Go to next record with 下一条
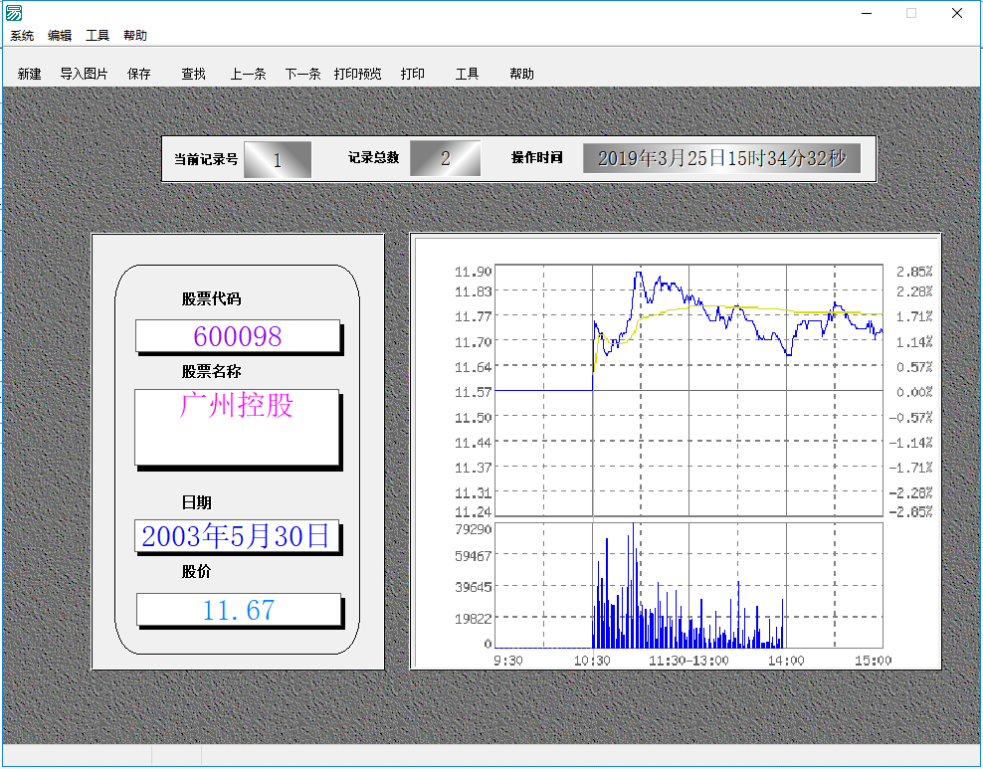983x769 pixels. click(x=302, y=74)
